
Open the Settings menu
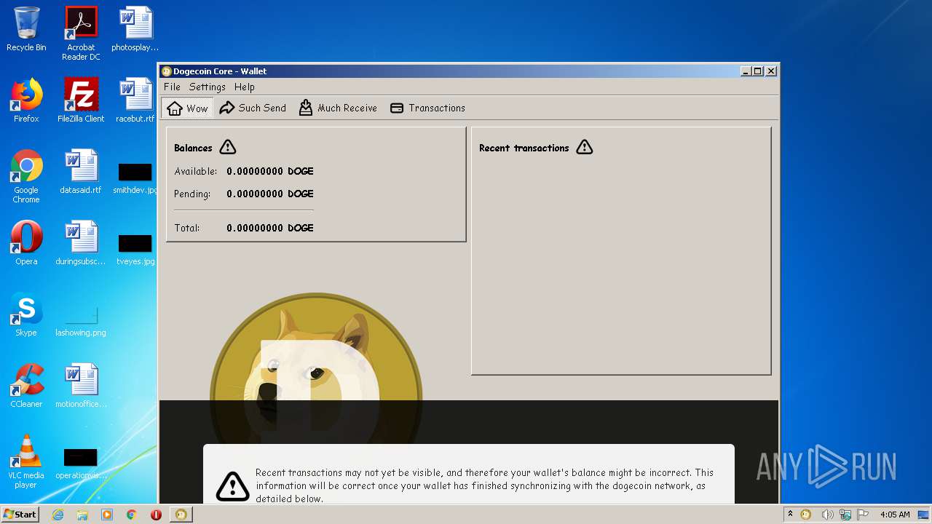(208, 87)
